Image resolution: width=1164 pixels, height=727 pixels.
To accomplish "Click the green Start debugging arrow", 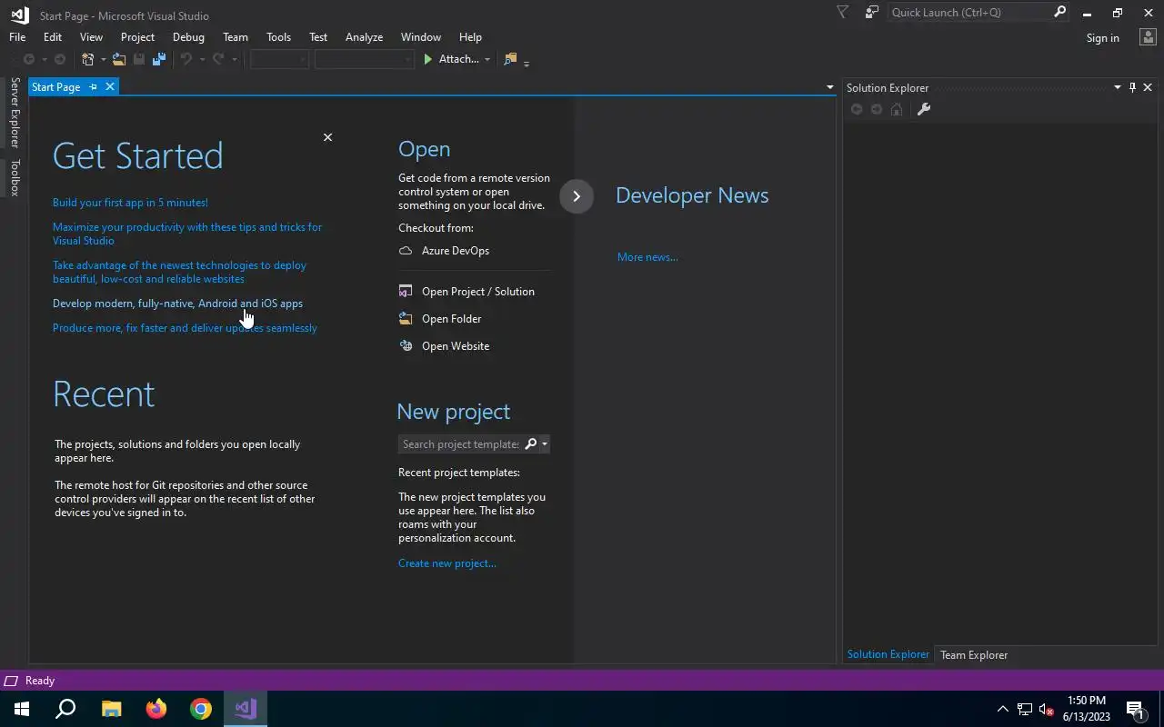I will (x=427, y=59).
